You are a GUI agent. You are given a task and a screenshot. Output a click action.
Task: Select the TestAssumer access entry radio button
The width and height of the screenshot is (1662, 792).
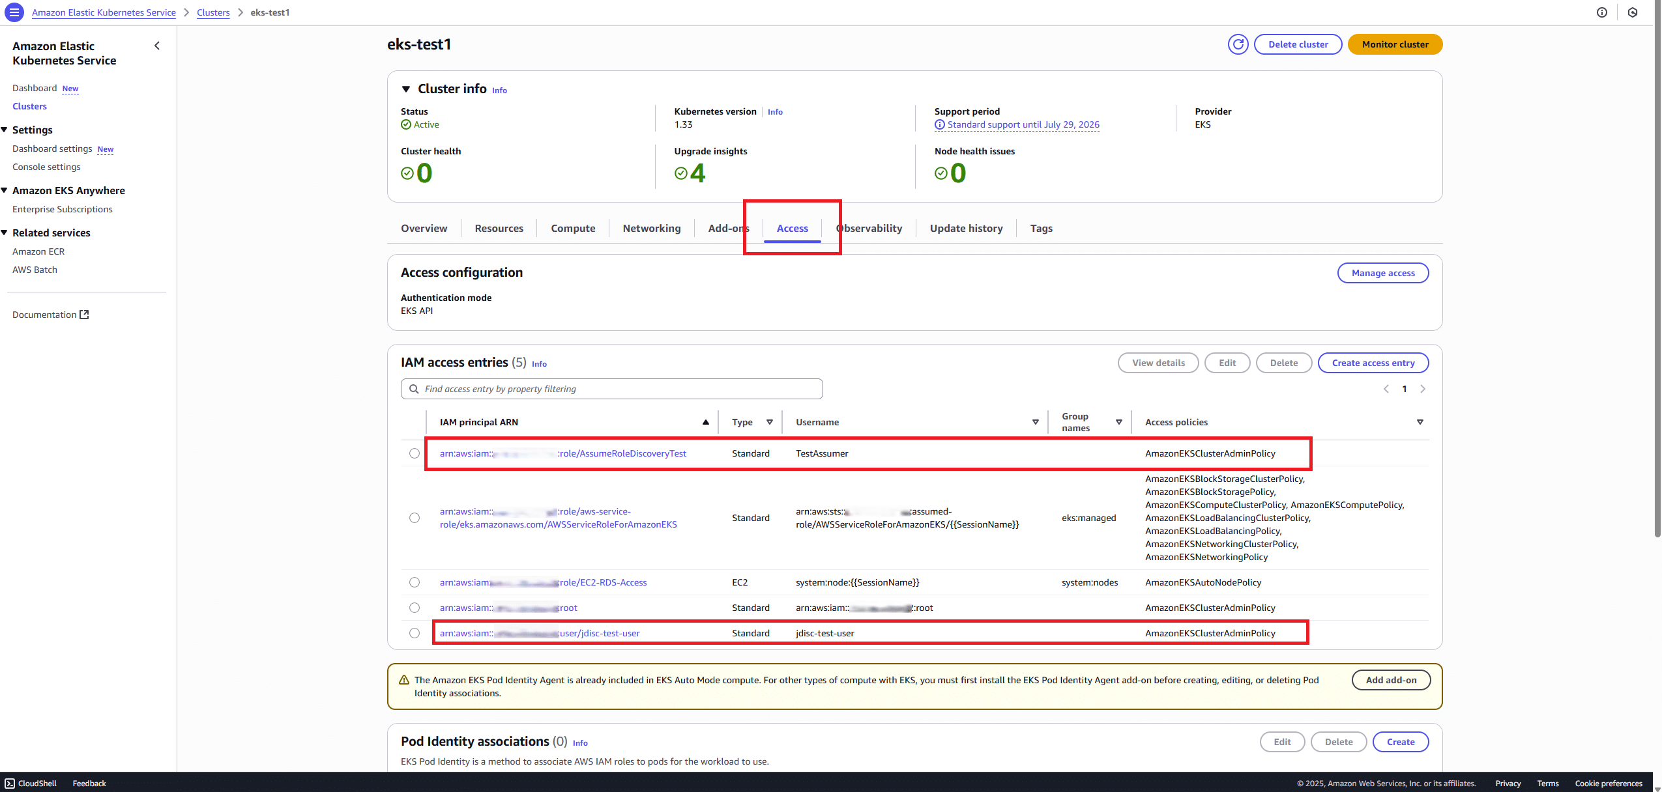pos(415,453)
